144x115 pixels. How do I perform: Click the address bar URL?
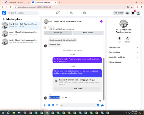[x=34, y=7]
